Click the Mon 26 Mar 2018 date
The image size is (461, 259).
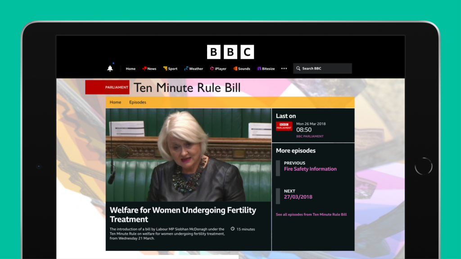coord(311,124)
